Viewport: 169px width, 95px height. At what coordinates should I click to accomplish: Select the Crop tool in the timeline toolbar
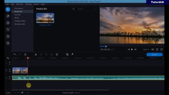tap(46, 55)
